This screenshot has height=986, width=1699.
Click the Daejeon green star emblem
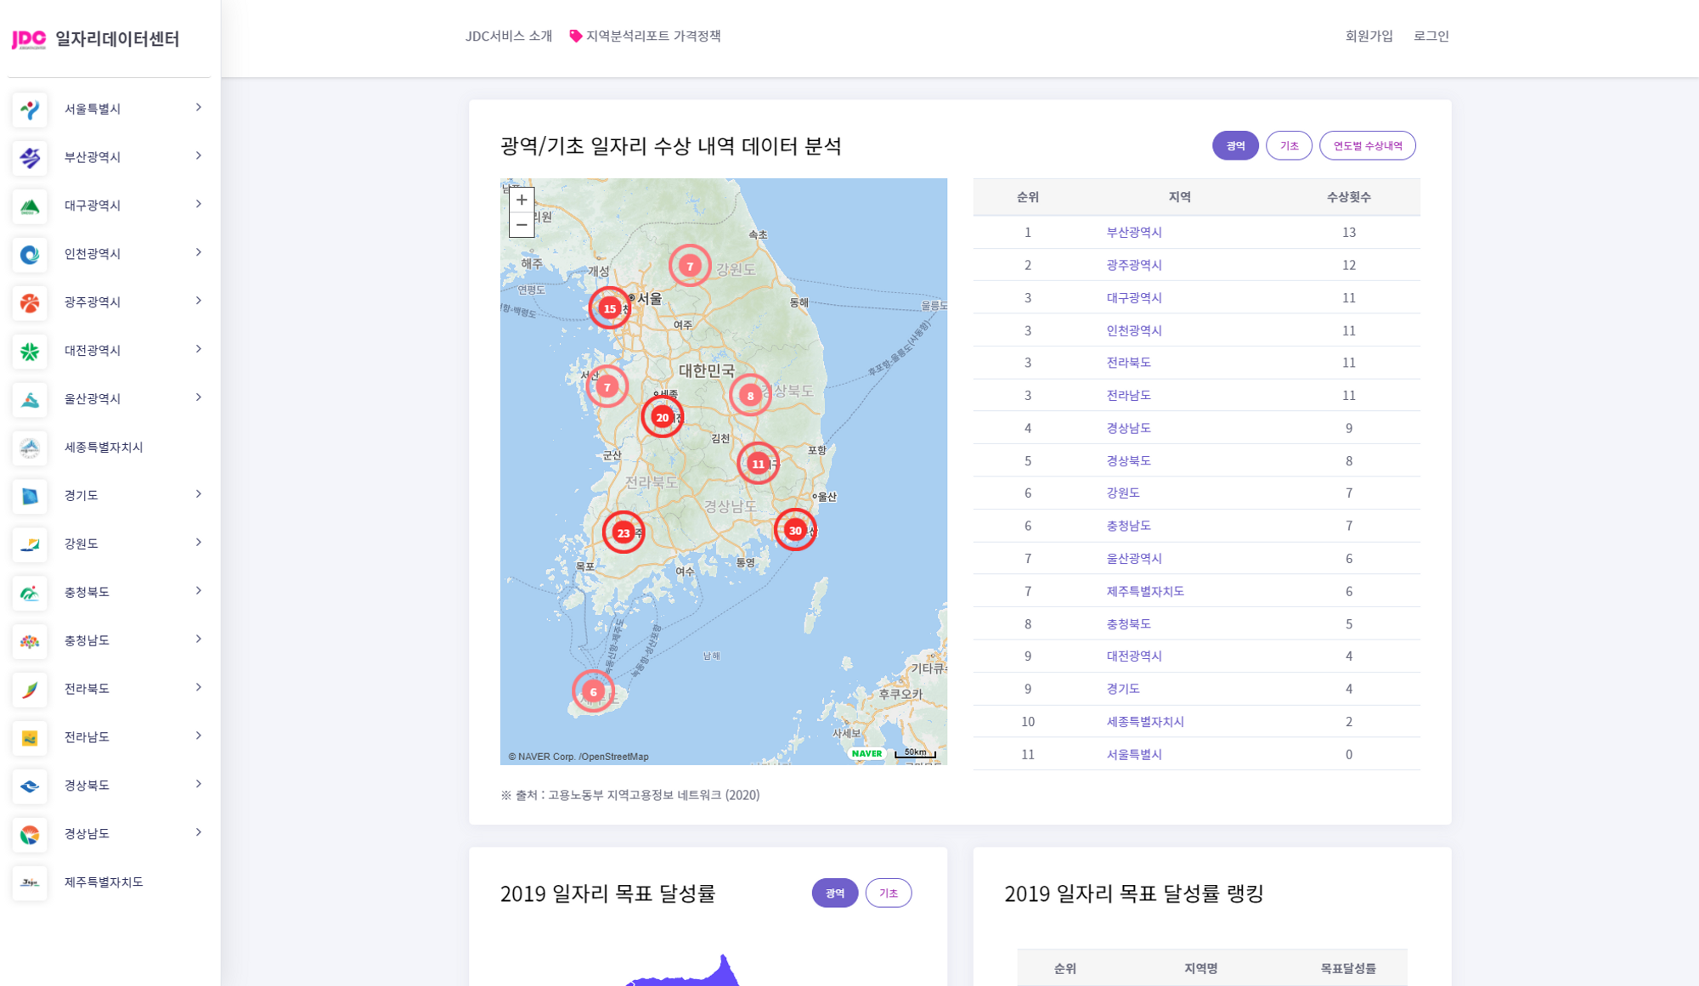coord(30,352)
